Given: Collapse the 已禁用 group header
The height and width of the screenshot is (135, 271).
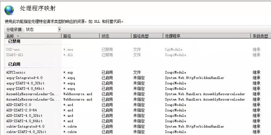Looking at the screenshot, I should (x=14, y=41).
